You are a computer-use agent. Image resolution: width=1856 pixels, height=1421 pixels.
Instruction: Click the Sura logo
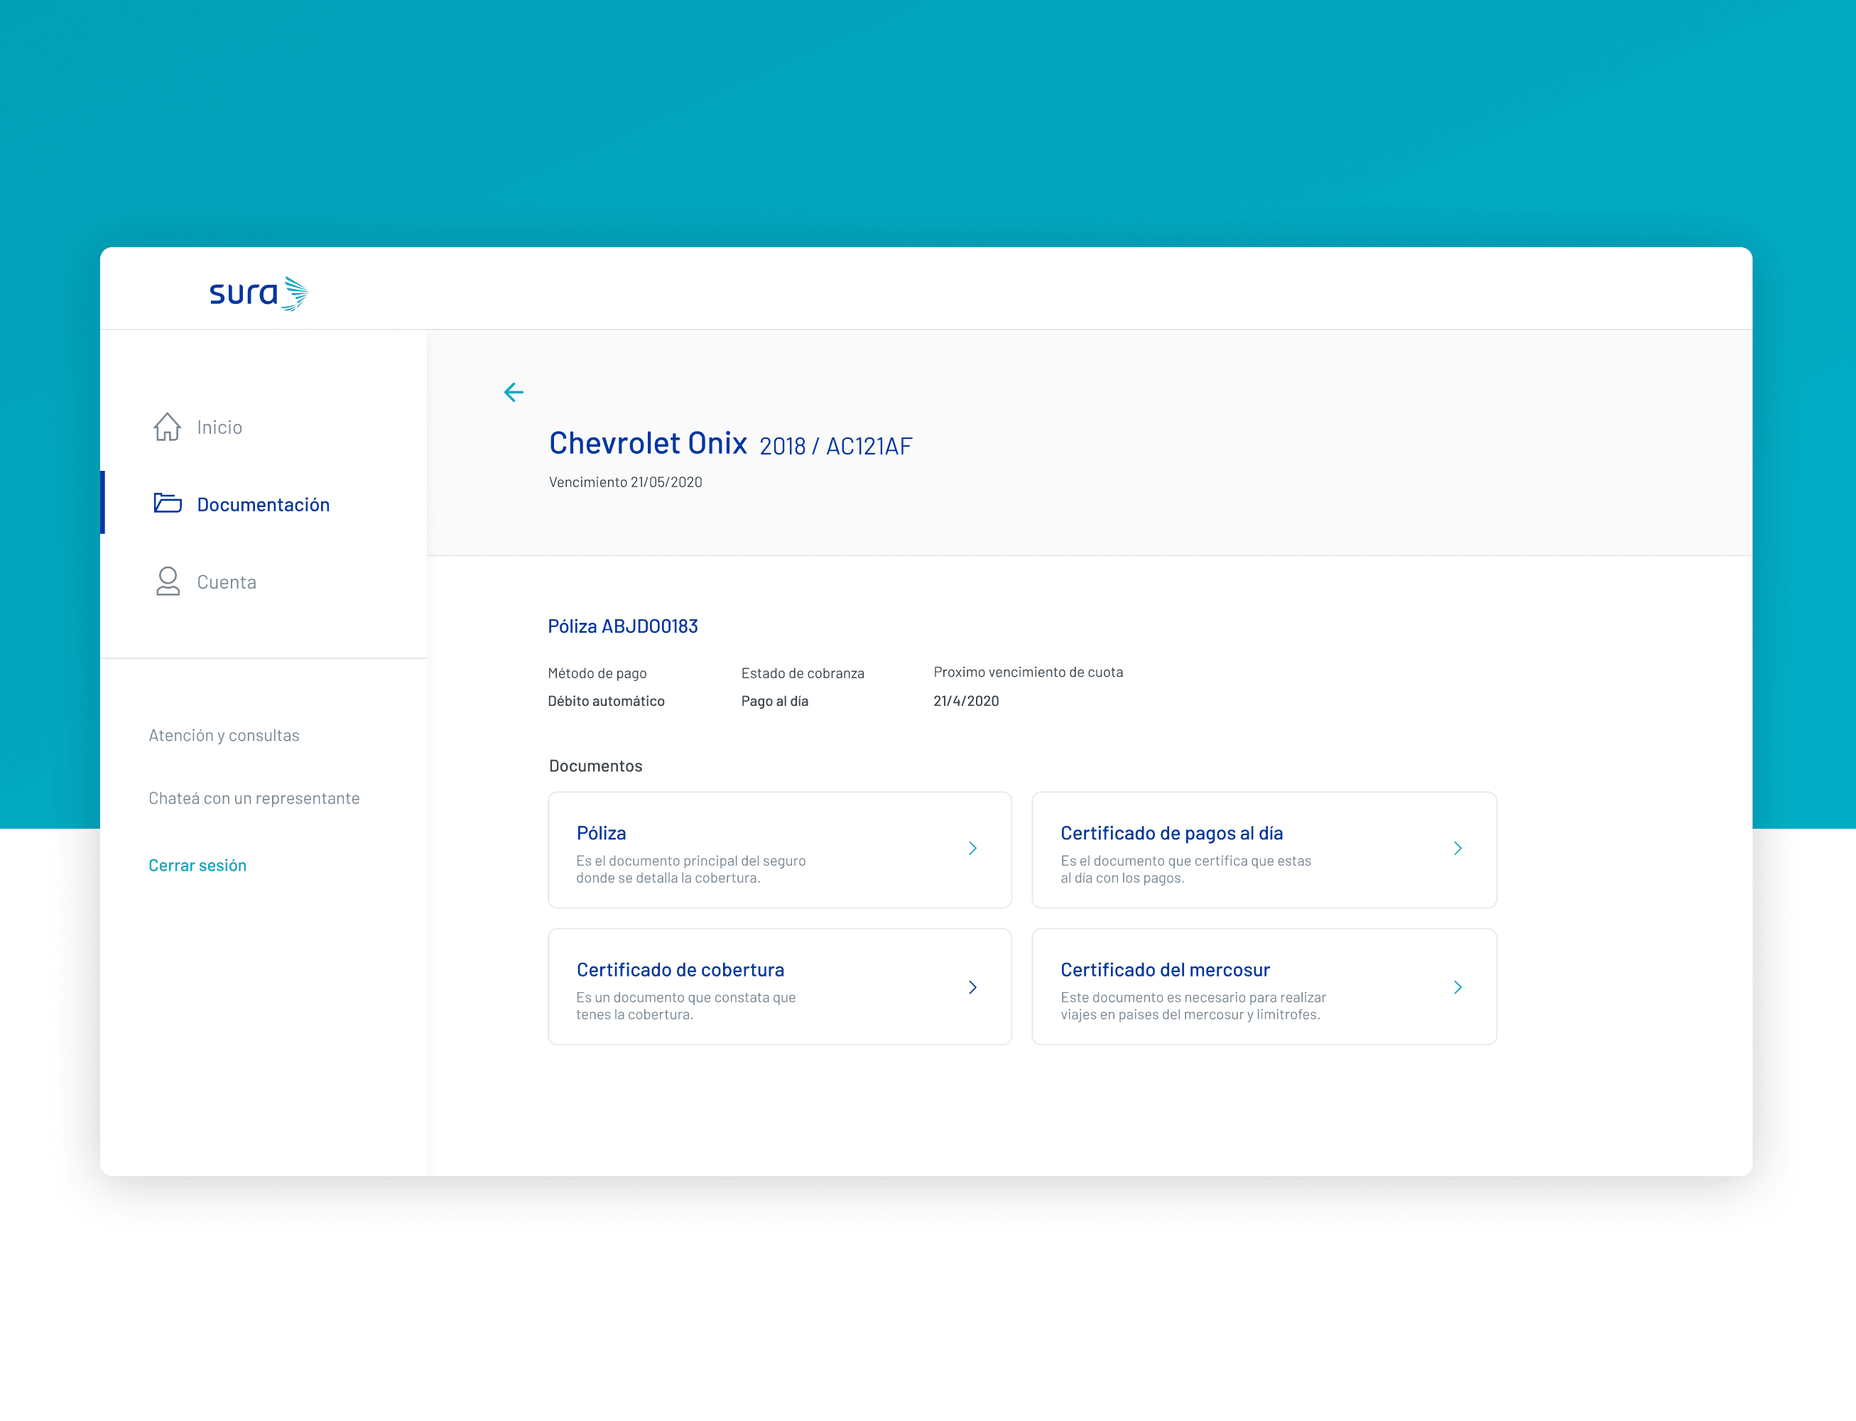pyautogui.click(x=258, y=293)
